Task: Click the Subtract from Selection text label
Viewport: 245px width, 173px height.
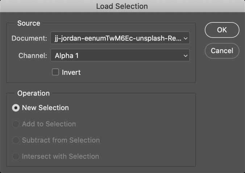Action: [61, 140]
